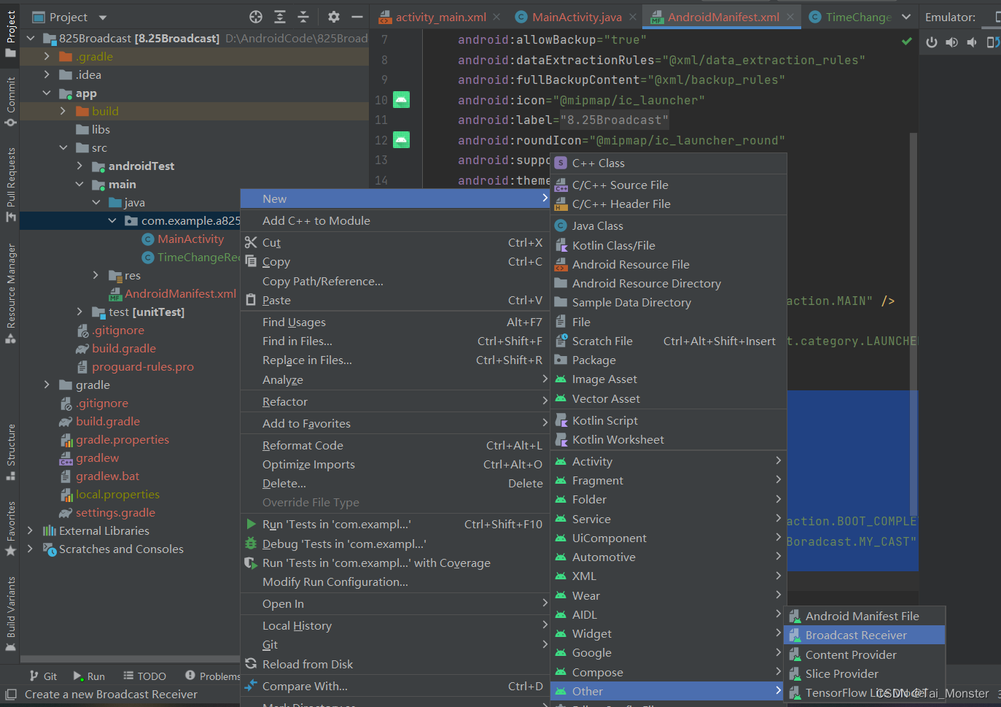Open the Git tool window at bottom
The height and width of the screenshot is (707, 1001).
pyautogui.click(x=43, y=676)
